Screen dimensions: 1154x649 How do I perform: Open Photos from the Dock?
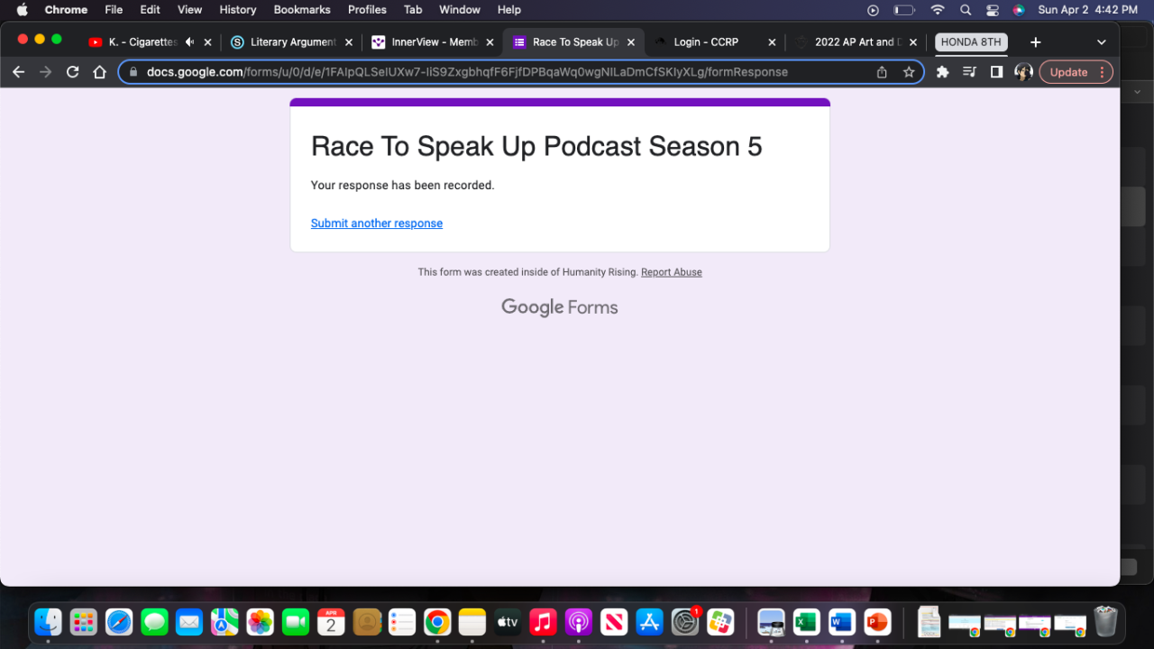pyautogui.click(x=260, y=622)
